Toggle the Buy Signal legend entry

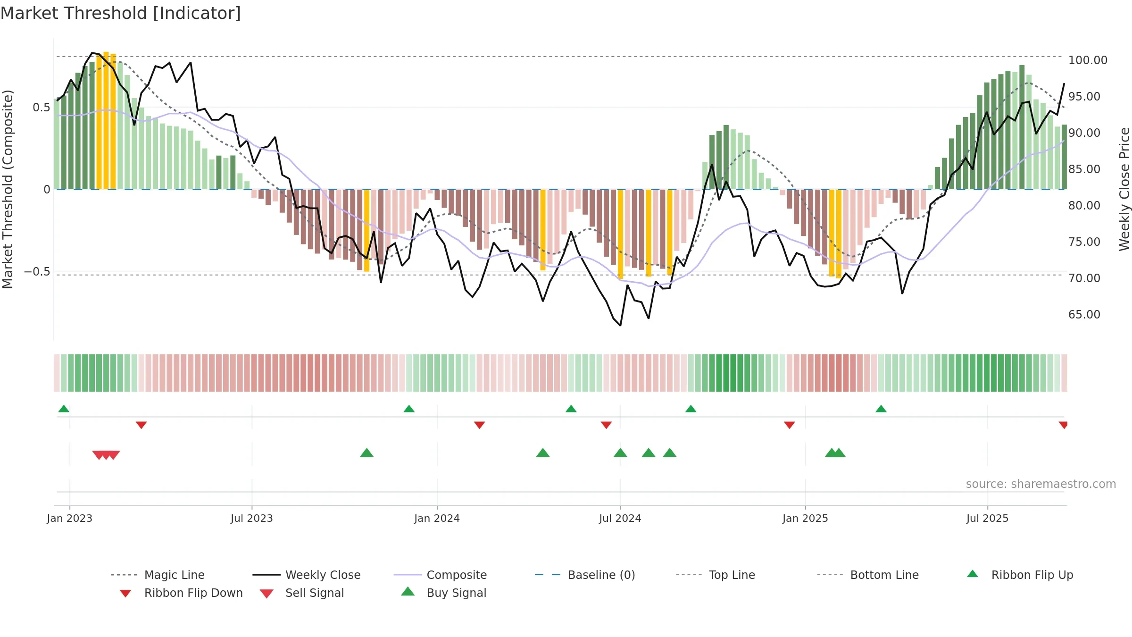[443, 593]
